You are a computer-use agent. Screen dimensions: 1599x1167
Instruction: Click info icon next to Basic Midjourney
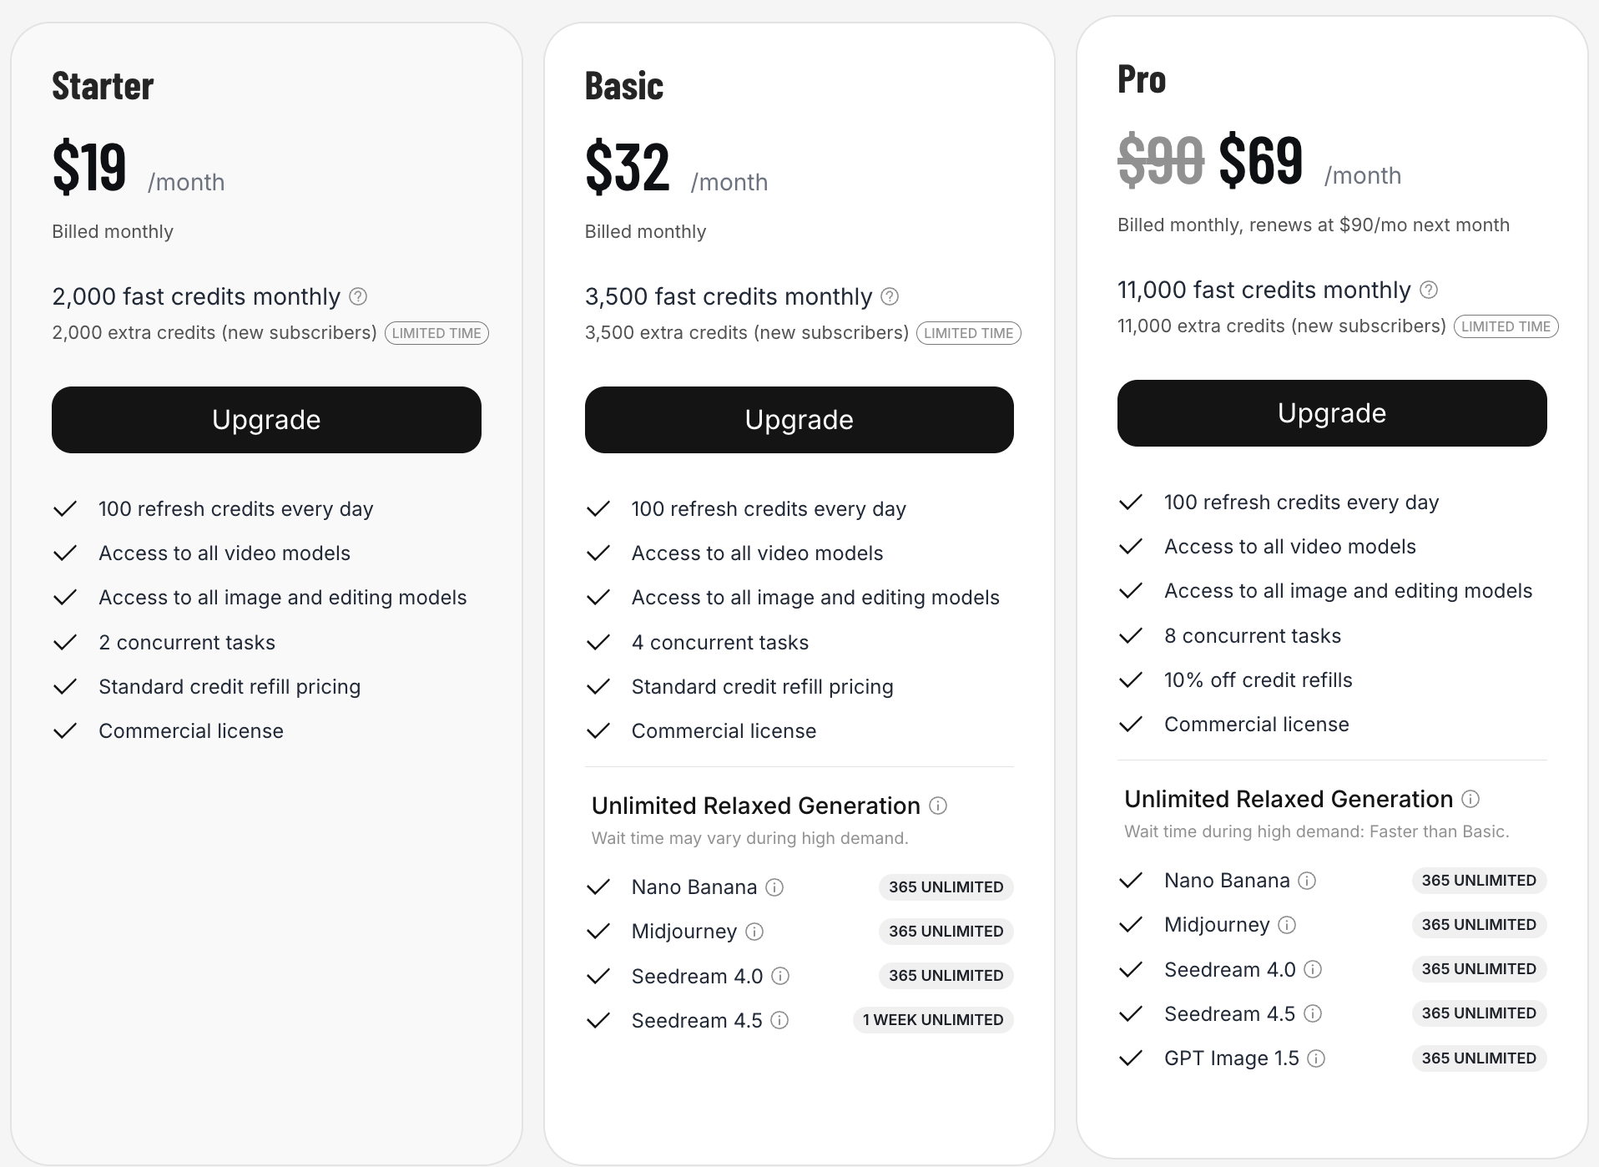tap(754, 932)
